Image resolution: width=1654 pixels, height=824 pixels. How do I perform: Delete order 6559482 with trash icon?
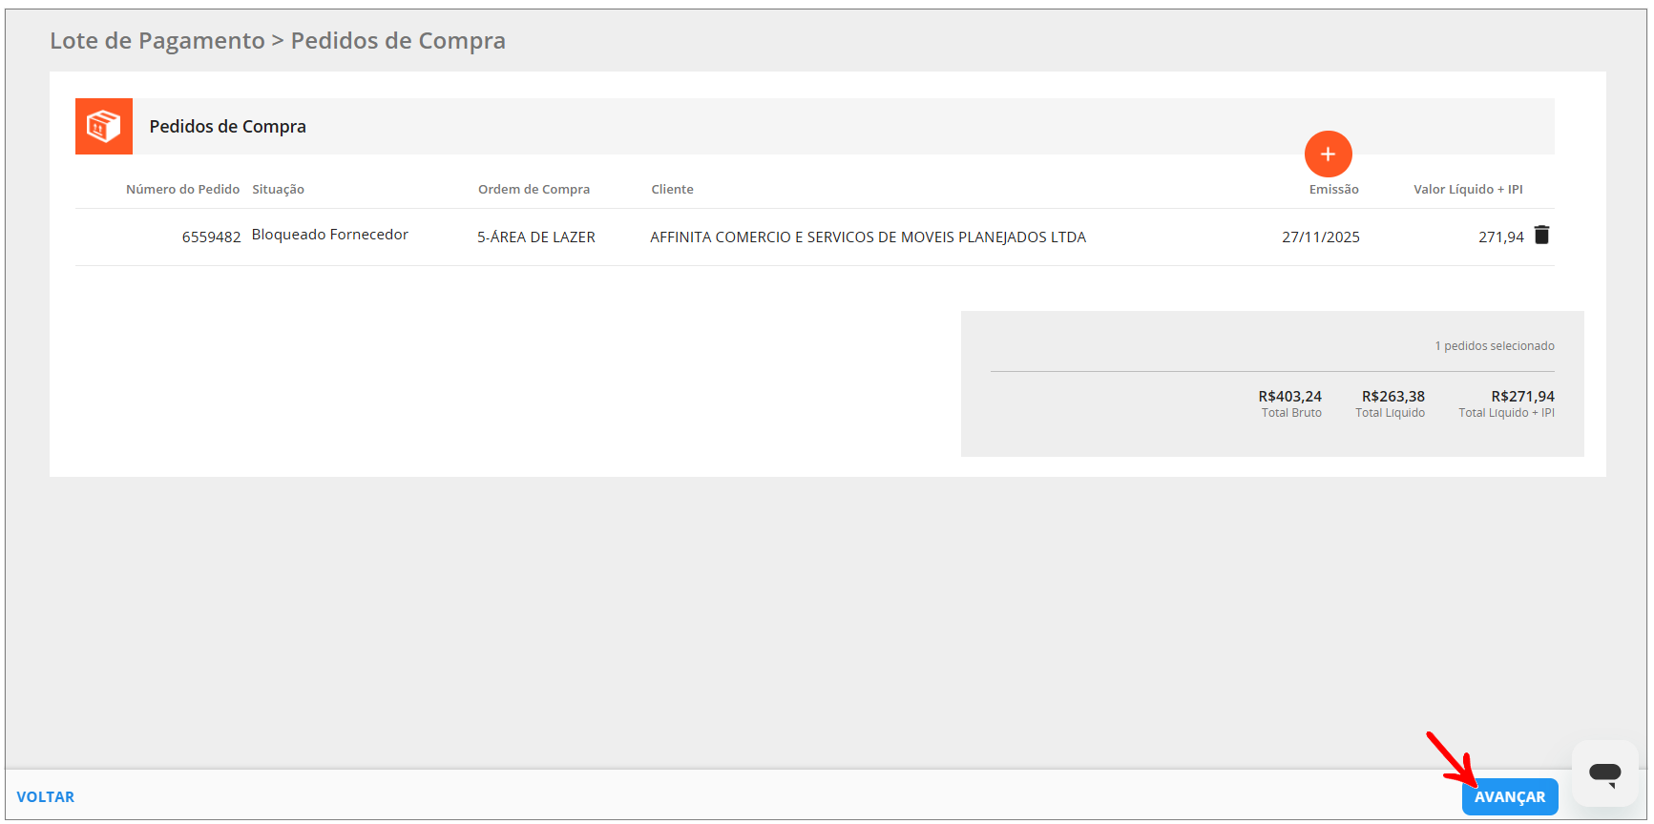coord(1541,235)
